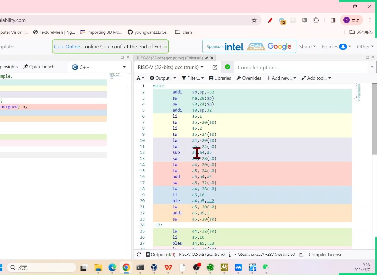
Task: Open the purple 'd' profile button labelled 错误
Action: click(352, 20)
